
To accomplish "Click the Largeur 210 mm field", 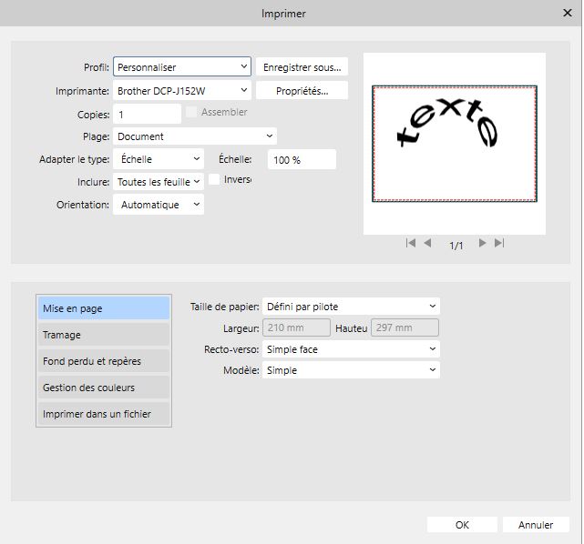I will coord(296,327).
